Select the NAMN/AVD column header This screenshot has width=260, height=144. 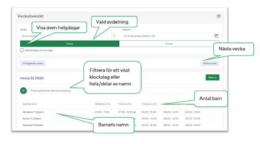pos(30,104)
